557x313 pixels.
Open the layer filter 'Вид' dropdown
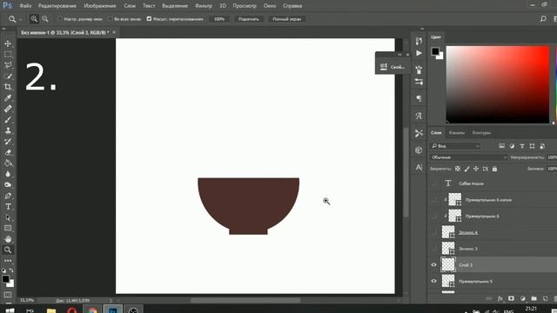[x=455, y=146]
